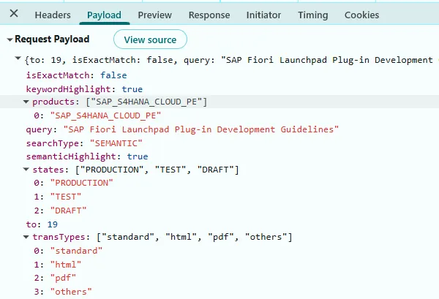Click the transTypes key label

tap(59, 237)
